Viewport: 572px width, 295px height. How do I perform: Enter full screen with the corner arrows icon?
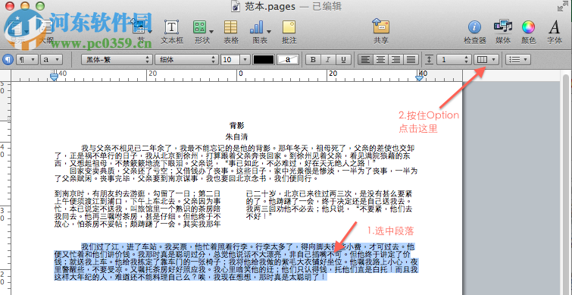[562, 6]
